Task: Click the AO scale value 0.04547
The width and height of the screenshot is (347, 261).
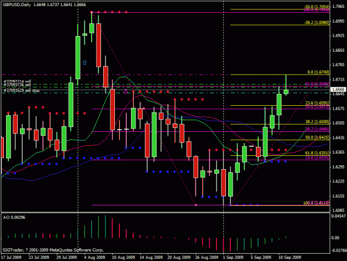Action: pos(338,216)
